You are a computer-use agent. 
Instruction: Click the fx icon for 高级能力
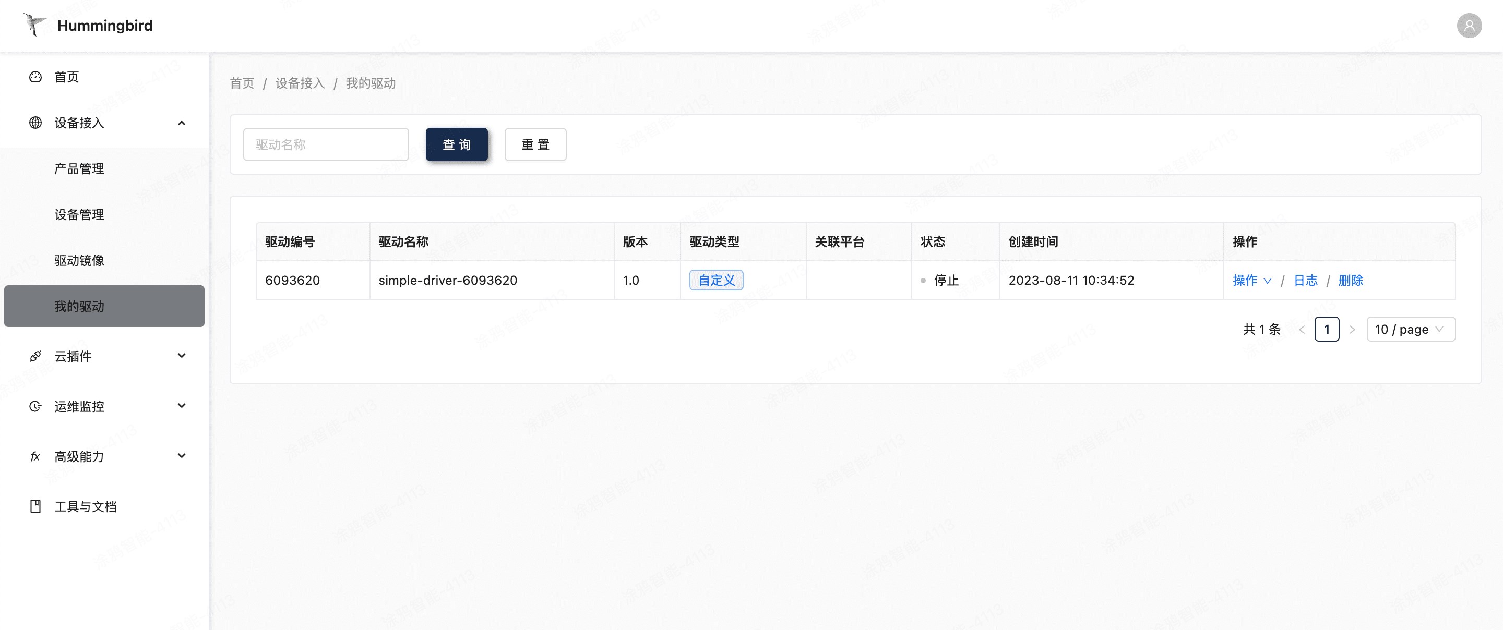(35, 456)
